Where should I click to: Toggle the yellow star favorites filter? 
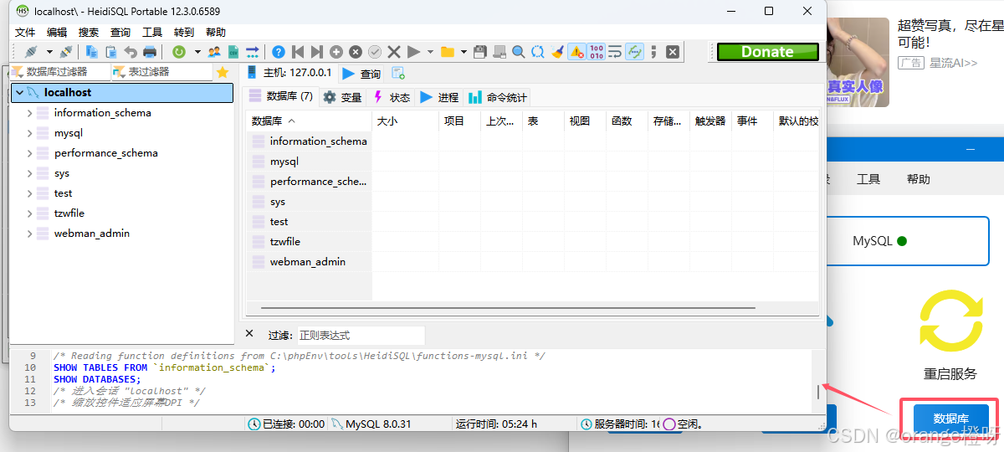(223, 73)
